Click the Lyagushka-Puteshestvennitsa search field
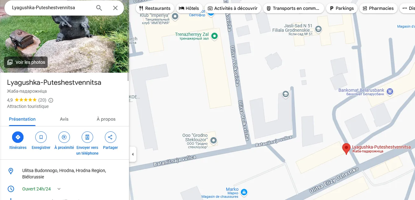 [x=51, y=8]
